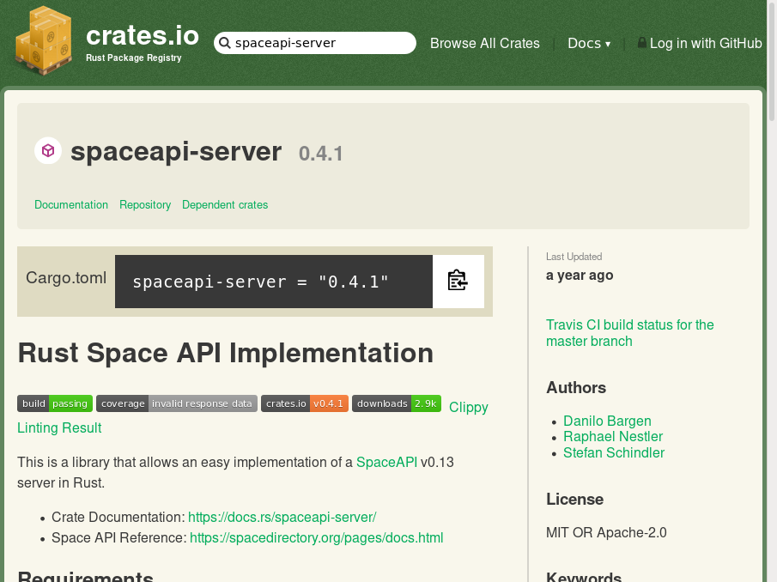Image resolution: width=777 pixels, height=582 pixels.
Task: Click the downloads 2.9k badge
Action: click(396, 403)
